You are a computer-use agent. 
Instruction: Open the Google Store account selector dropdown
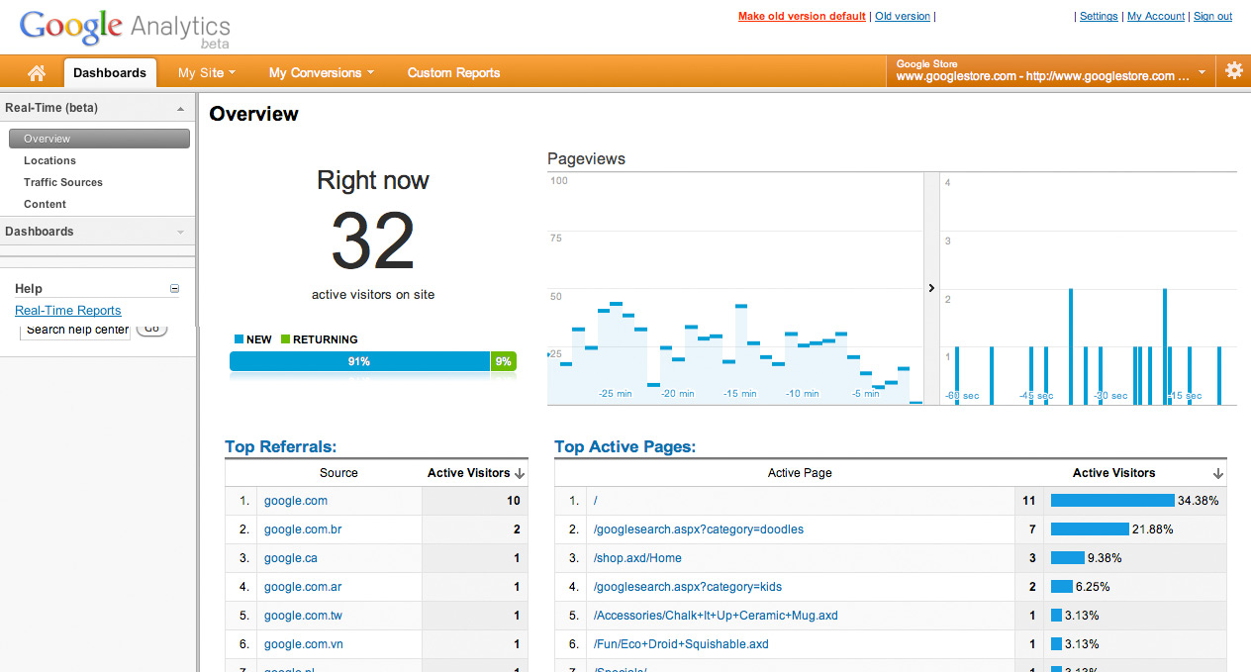[x=1051, y=70]
